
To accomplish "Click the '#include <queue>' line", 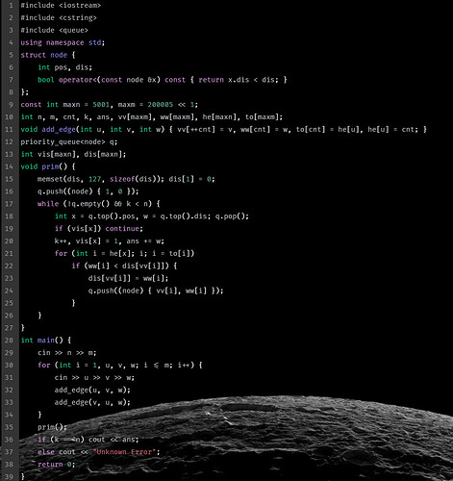I will pos(54,31).
